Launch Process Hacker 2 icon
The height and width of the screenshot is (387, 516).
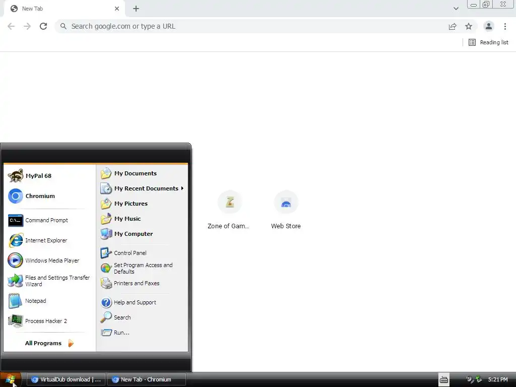click(16, 321)
